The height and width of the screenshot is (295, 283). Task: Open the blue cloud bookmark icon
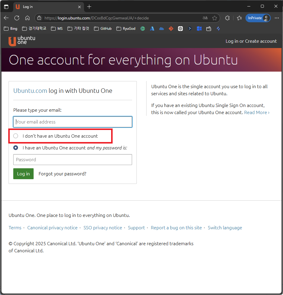point(162,29)
